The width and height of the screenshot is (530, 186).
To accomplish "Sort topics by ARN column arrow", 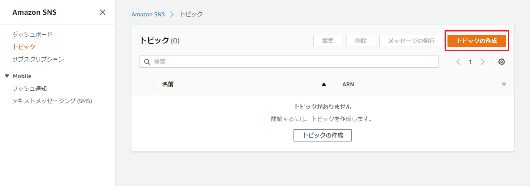I will tap(504, 84).
